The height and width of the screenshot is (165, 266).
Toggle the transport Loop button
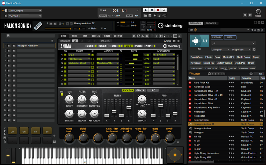click(164, 10)
